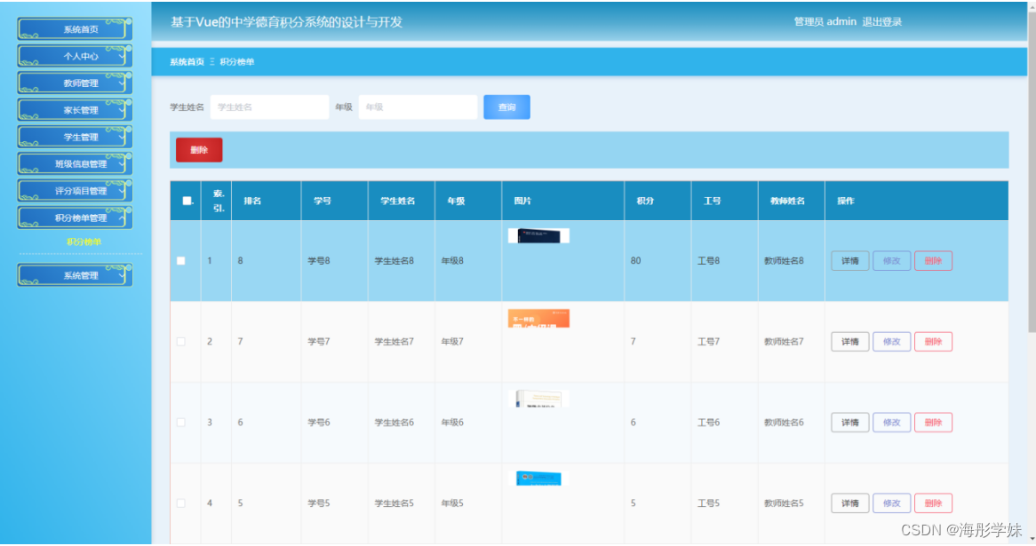The width and height of the screenshot is (1036, 546).
Task: Click the red 删除 batch delete button
Action: pos(198,149)
